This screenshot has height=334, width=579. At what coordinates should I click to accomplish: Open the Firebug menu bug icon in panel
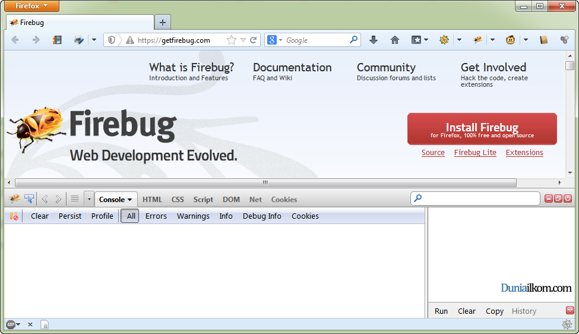[x=14, y=199]
